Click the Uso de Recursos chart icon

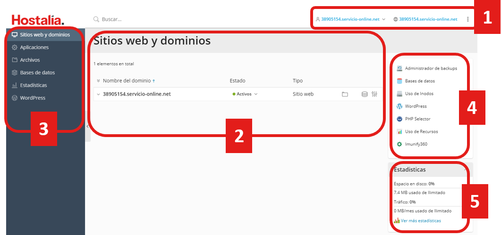coord(399,131)
